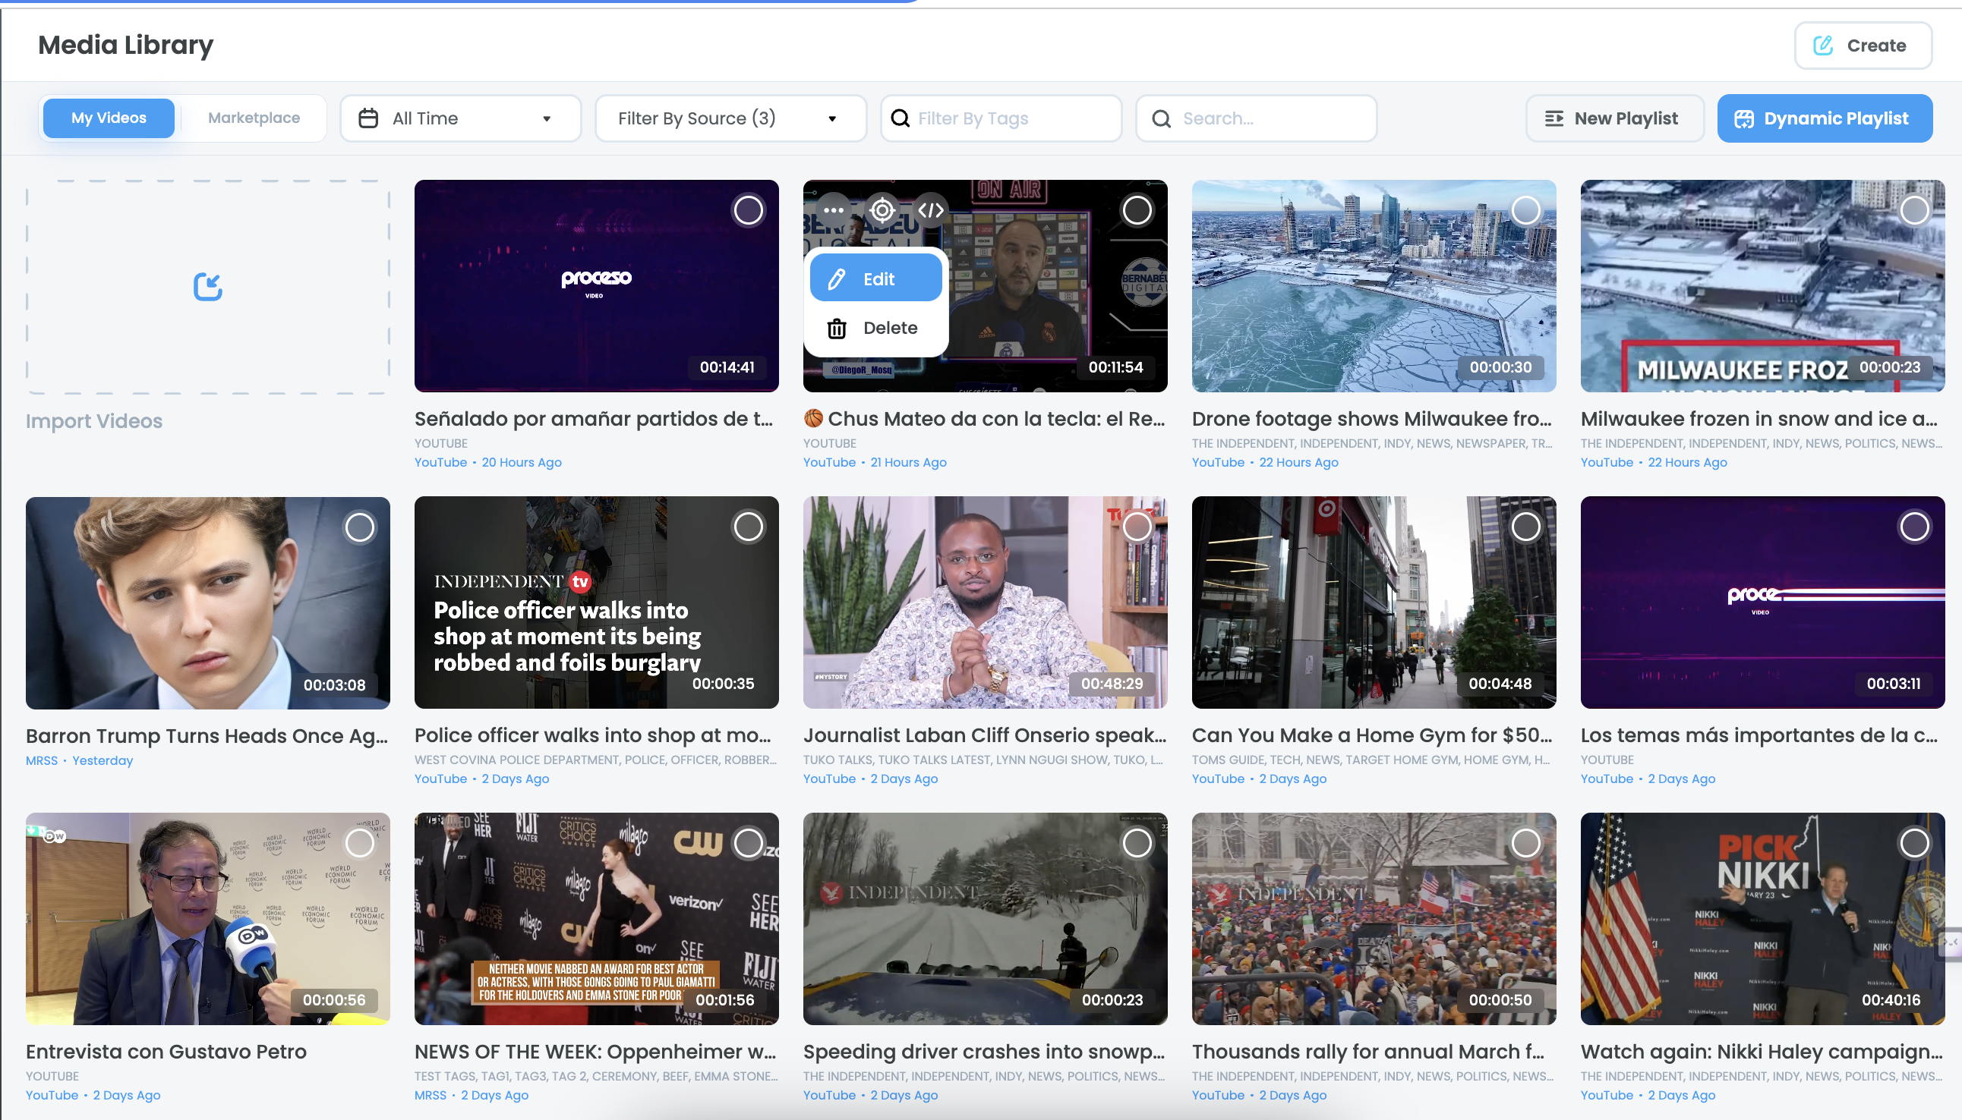Click the Search input field
The width and height of the screenshot is (1962, 1120).
[1256, 118]
